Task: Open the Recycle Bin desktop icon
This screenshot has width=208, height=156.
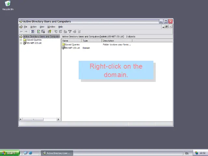Action: pyautogui.click(x=8, y=6)
